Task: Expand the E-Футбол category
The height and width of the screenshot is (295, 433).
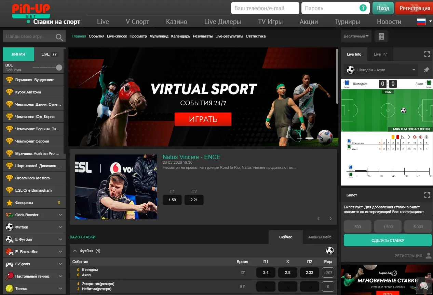Action: point(60,239)
